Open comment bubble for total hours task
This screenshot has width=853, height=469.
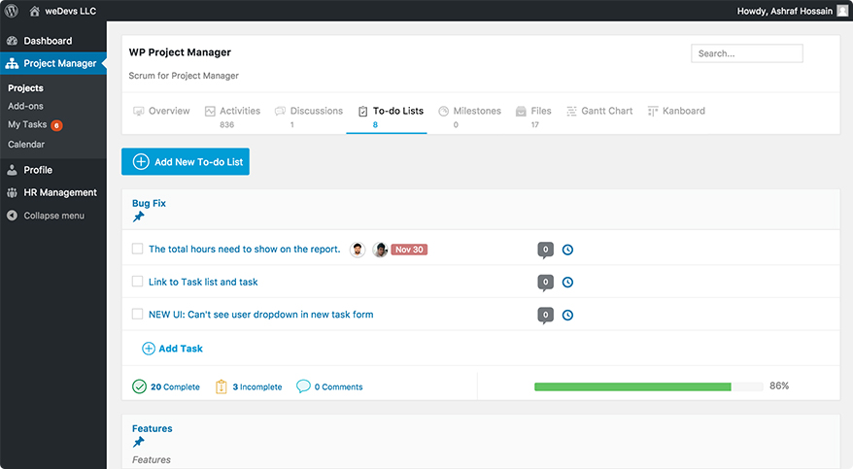pos(546,250)
